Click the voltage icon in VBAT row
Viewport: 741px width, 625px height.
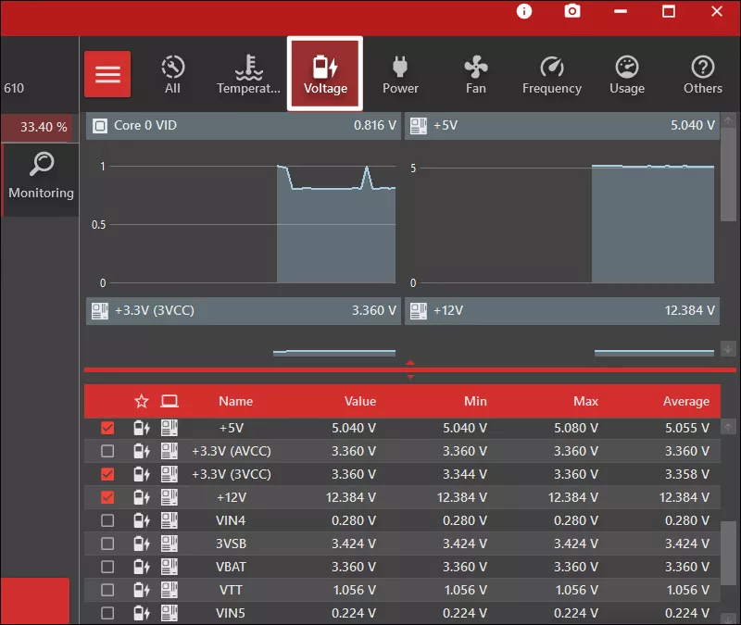pyautogui.click(x=142, y=567)
